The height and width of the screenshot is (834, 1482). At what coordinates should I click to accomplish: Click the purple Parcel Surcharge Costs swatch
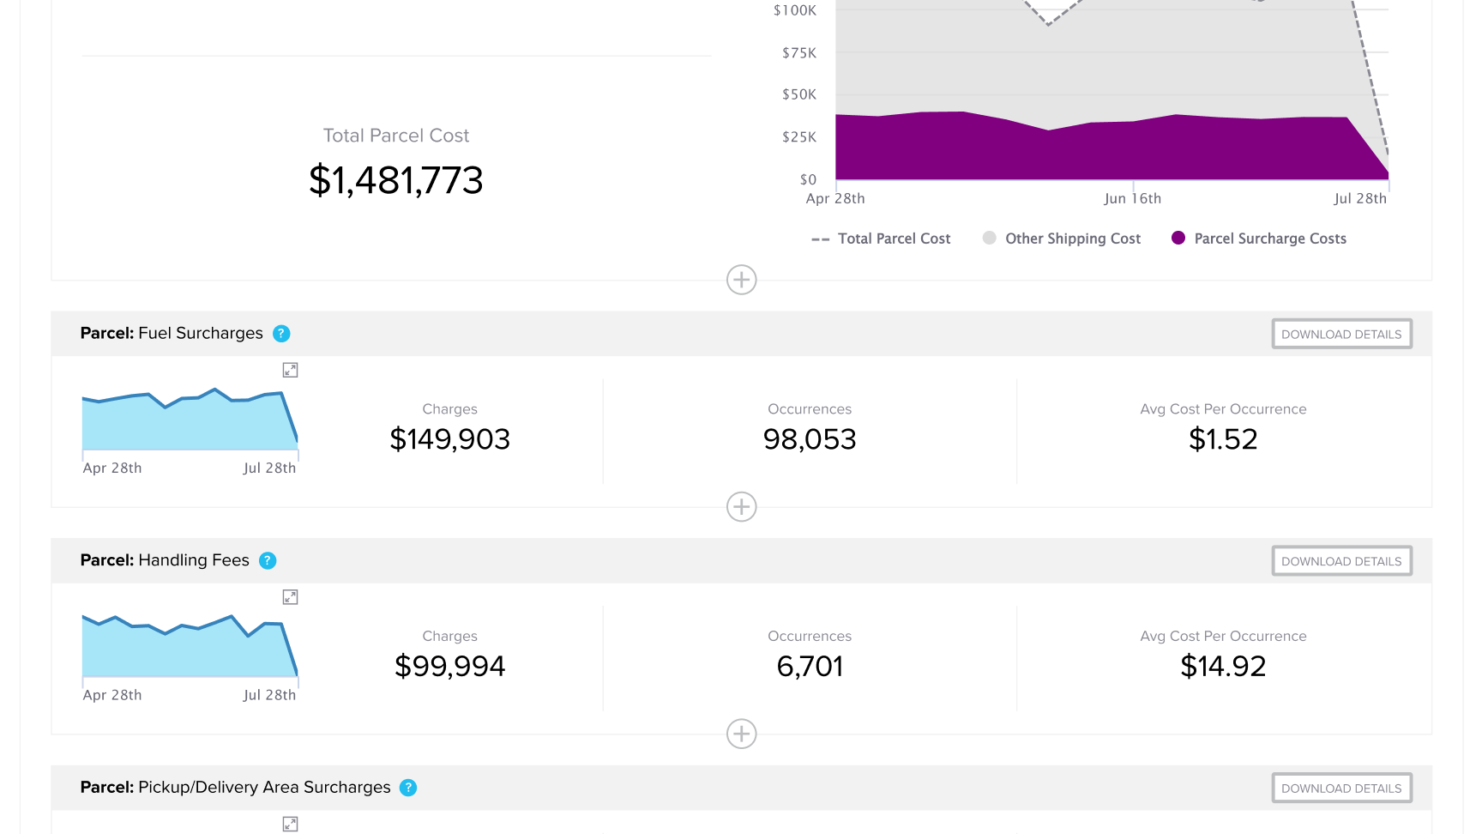tap(1178, 238)
